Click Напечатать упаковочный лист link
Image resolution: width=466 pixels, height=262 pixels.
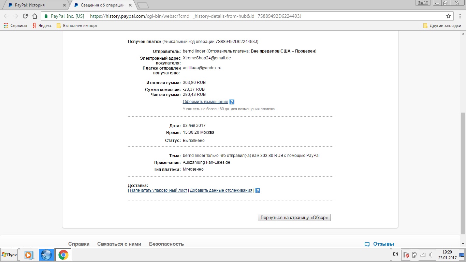(x=158, y=190)
